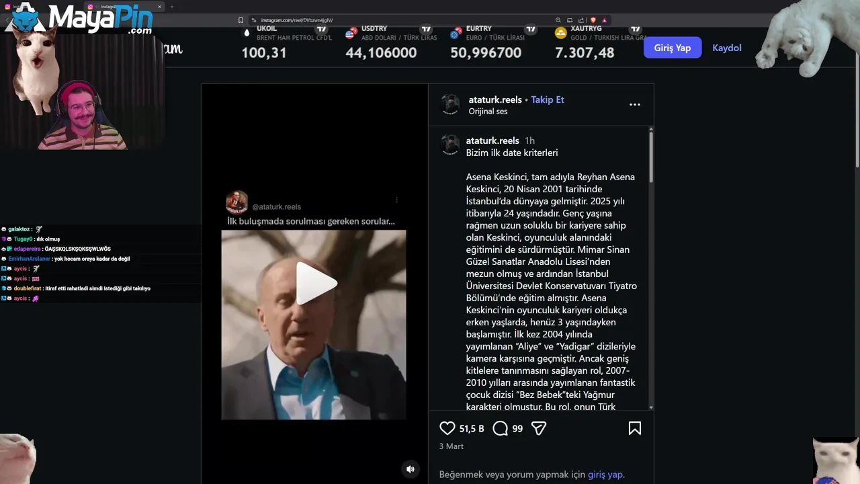Screen dimensions: 860x484
Task: Open the three-dot more options menu
Action: (634, 105)
